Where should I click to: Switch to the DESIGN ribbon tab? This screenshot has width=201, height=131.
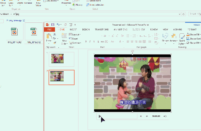86,29
